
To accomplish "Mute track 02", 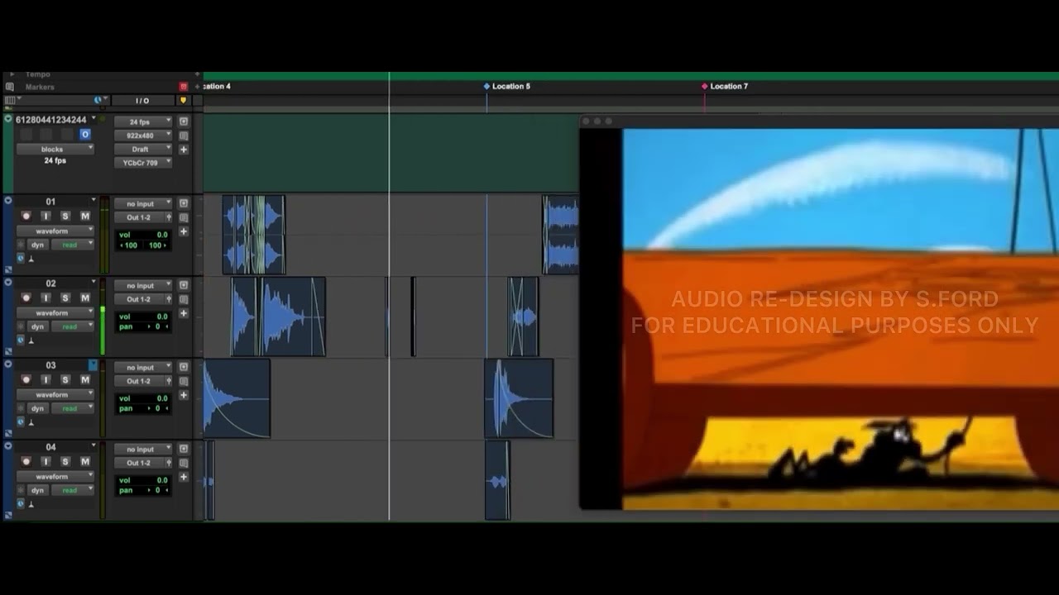I will point(84,297).
